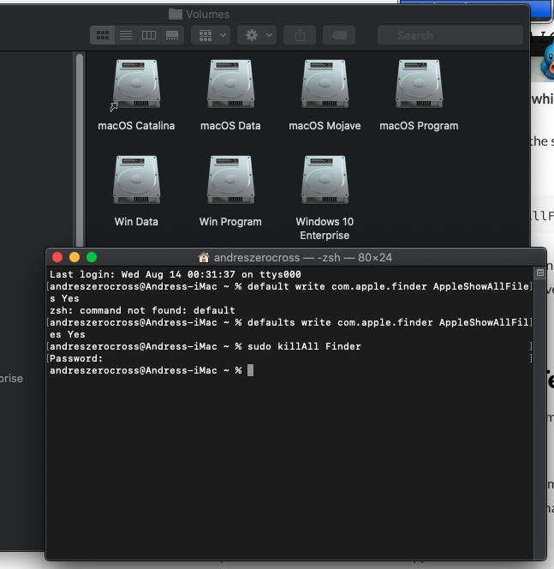Minimize the Terminal window

74,257
